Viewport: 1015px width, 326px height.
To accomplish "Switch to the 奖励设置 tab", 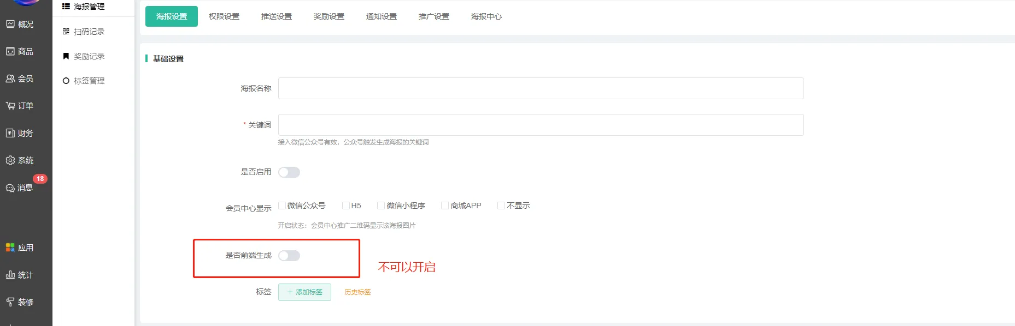I will pyautogui.click(x=329, y=16).
